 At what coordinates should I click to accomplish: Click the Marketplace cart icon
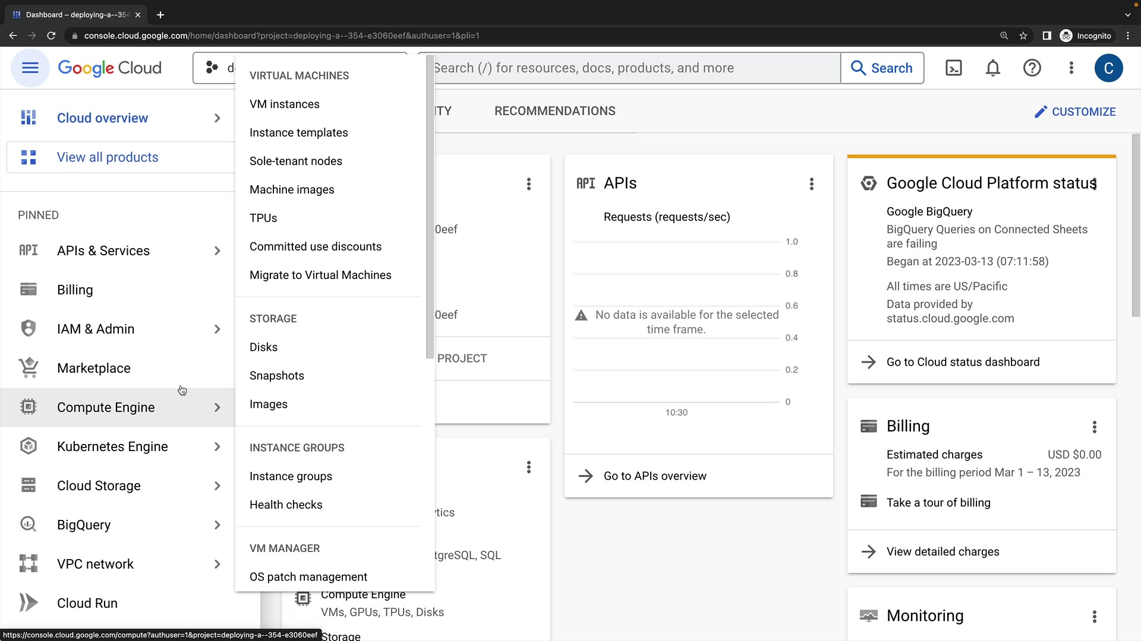[x=29, y=368]
